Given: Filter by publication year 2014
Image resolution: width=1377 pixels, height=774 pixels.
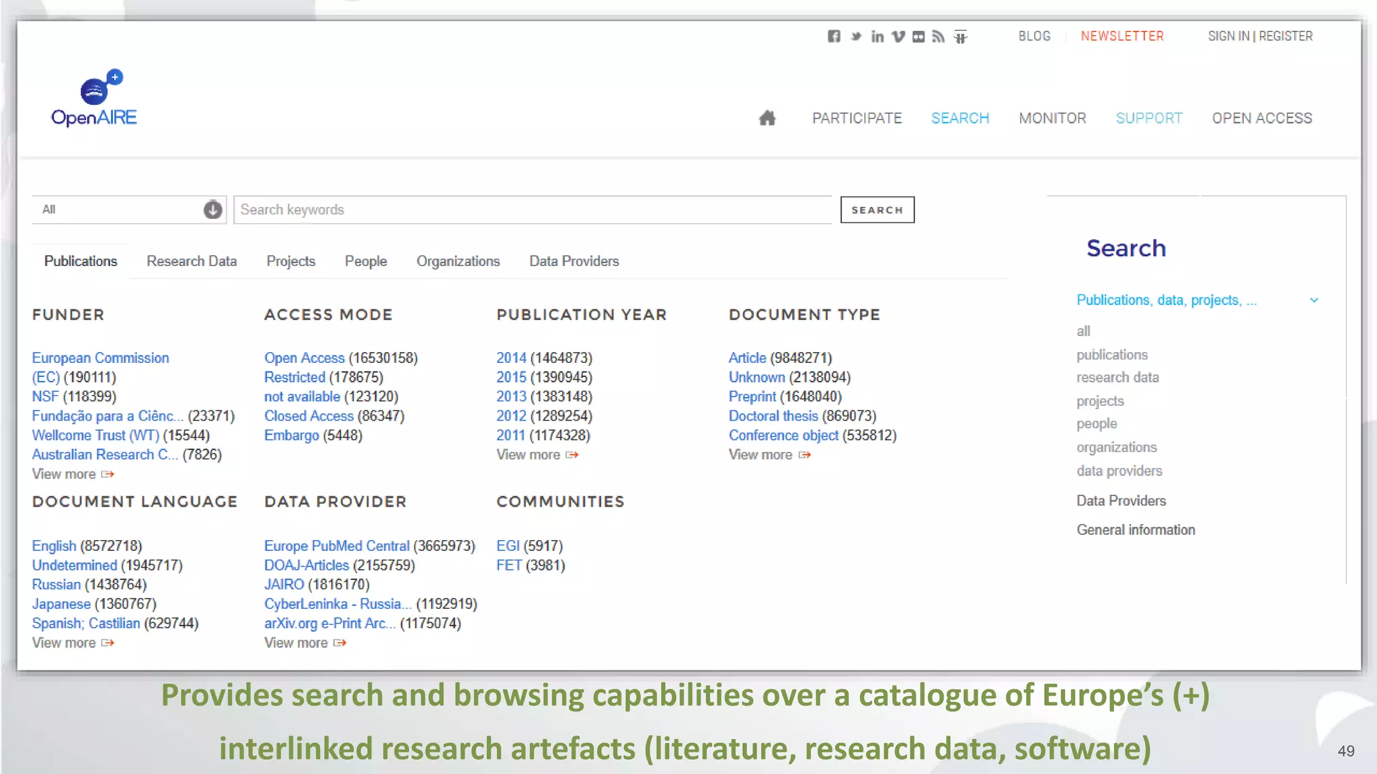Looking at the screenshot, I should point(511,358).
